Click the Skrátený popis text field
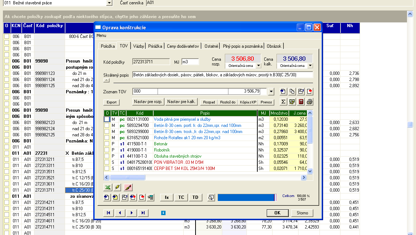The image size is (416, 235). (x=222, y=75)
